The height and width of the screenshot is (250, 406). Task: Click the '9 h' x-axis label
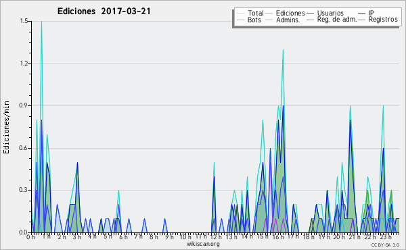coord(169,237)
